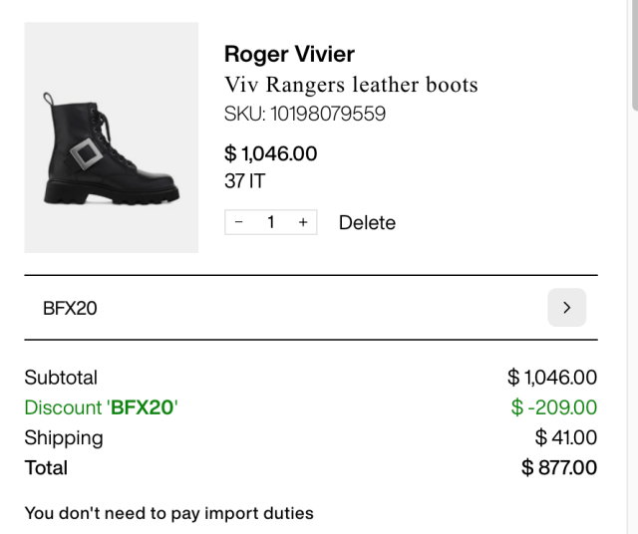This screenshot has width=638, height=534.
Task: Click the minus quantity button
Action: click(x=239, y=222)
